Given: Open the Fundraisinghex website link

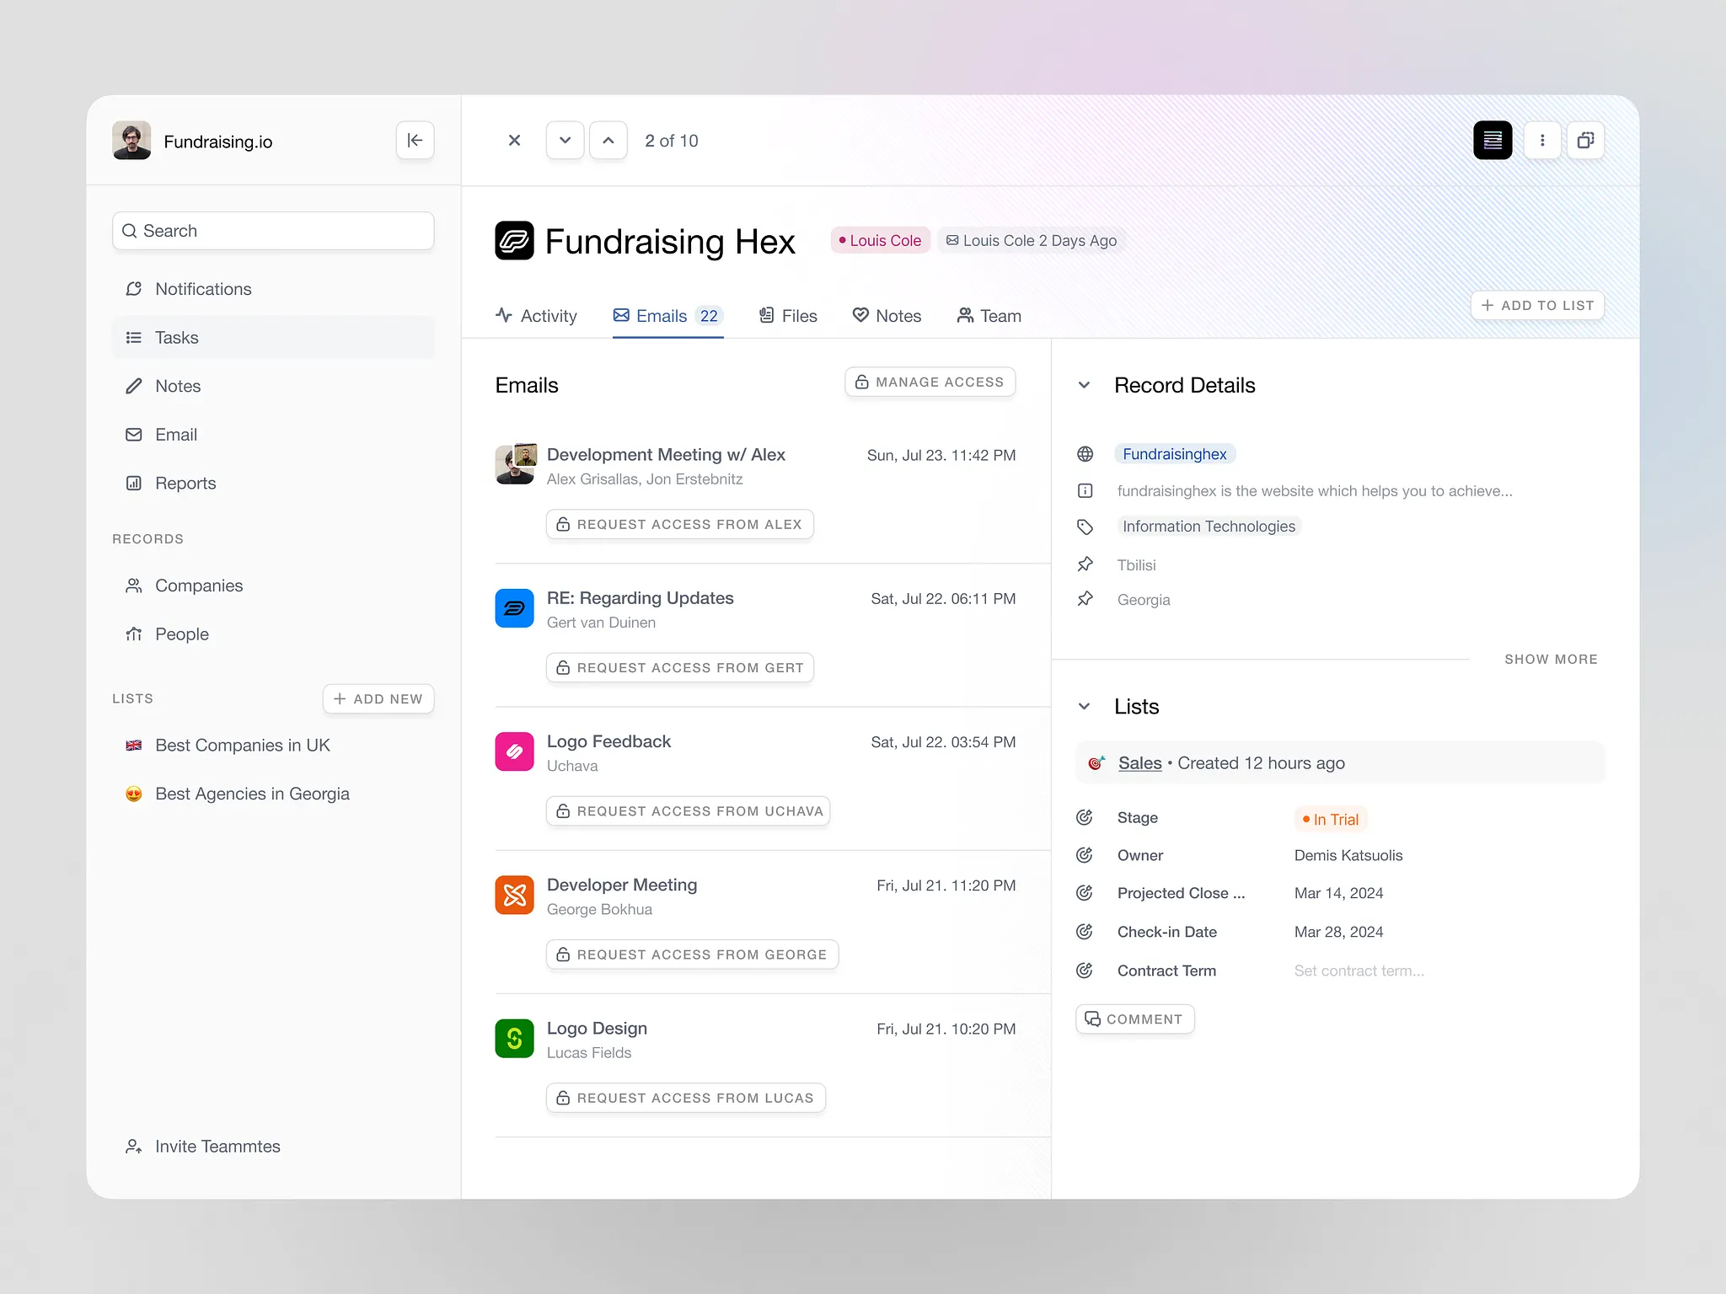Looking at the screenshot, I should [x=1174, y=454].
